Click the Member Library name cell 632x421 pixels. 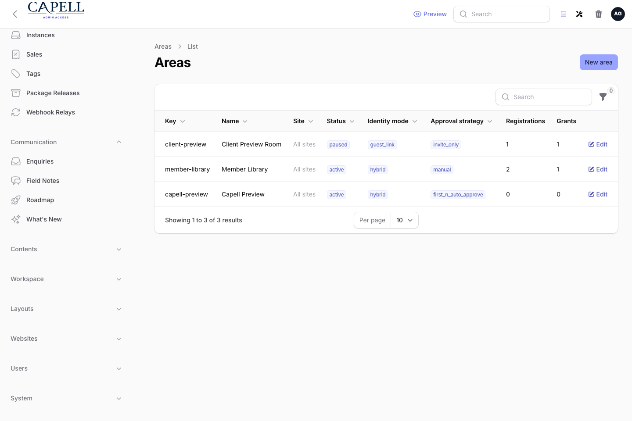click(x=244, y=169)
